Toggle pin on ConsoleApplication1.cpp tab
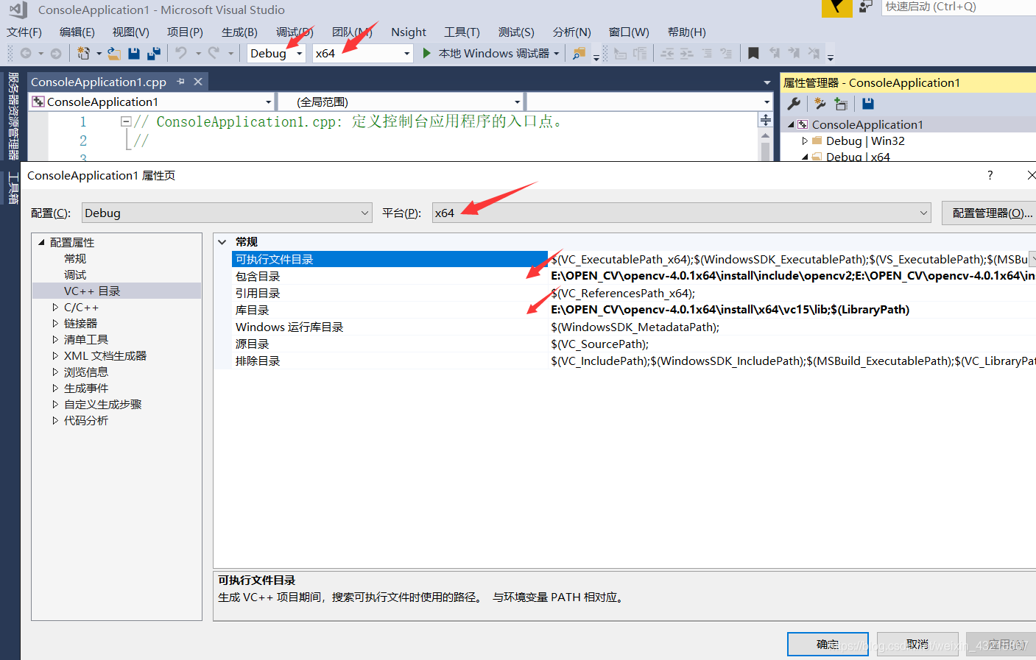 [180, 82]
